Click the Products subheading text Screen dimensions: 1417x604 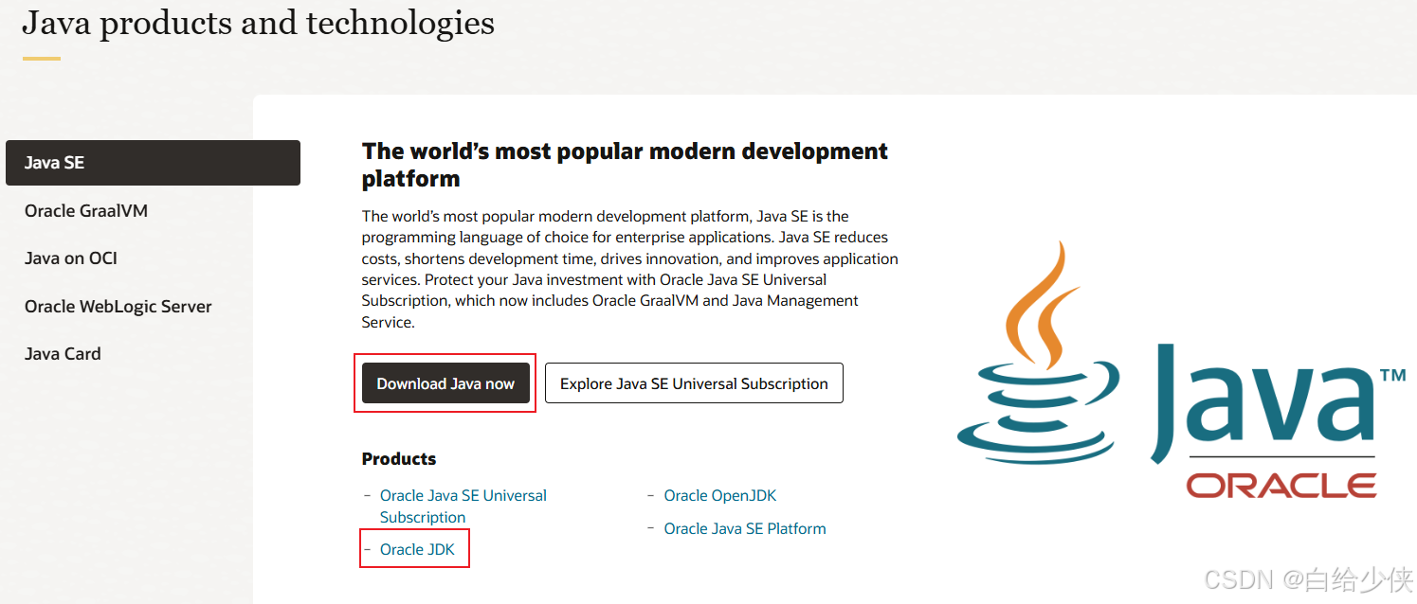point(399,459)
